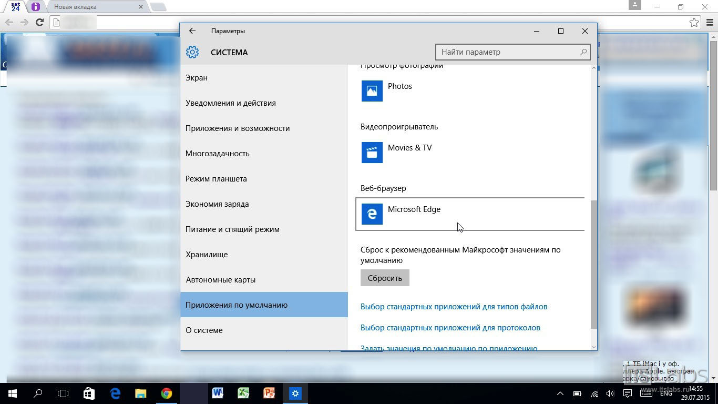The height and width of the screenshot is (404, 718).
Task: Switch to the pinned purple icon tab in Chrome
Action: coord(36,7)
